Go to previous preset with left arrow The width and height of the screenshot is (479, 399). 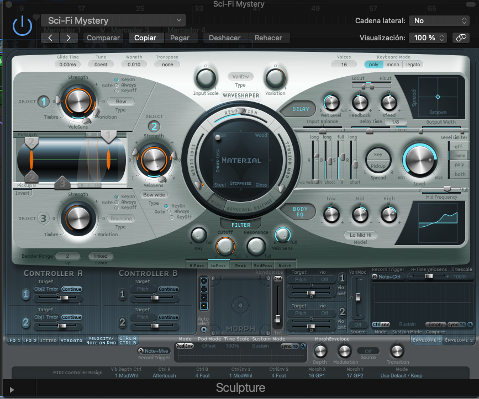(x=50, y=38)
